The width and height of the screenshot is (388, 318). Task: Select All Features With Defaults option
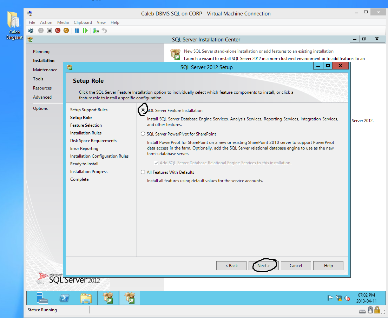[x=143, y=172]
